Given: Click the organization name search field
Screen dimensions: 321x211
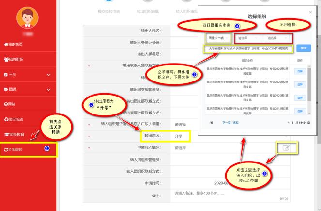Looking at the screenshot, I should coord(248,49).
